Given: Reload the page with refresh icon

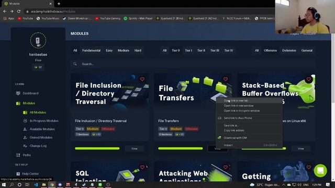Looking at the screenshot, I should point(19,11).
